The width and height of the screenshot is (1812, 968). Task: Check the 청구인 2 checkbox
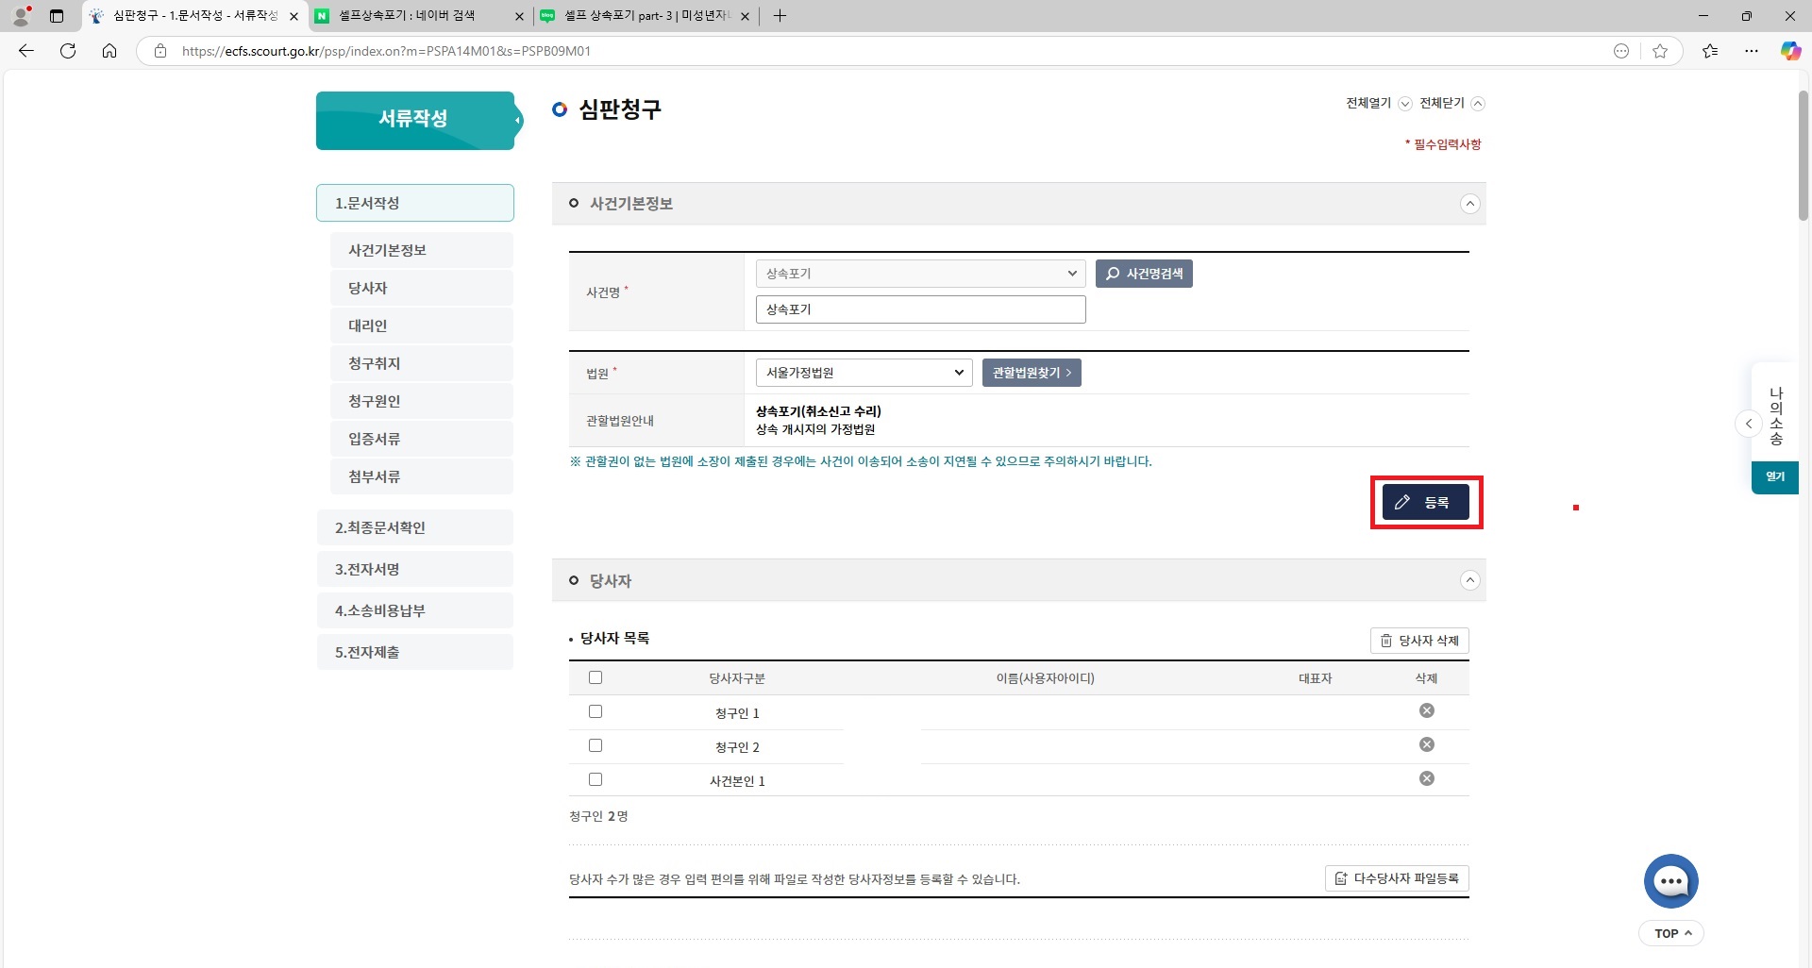[x=596, y=744]
